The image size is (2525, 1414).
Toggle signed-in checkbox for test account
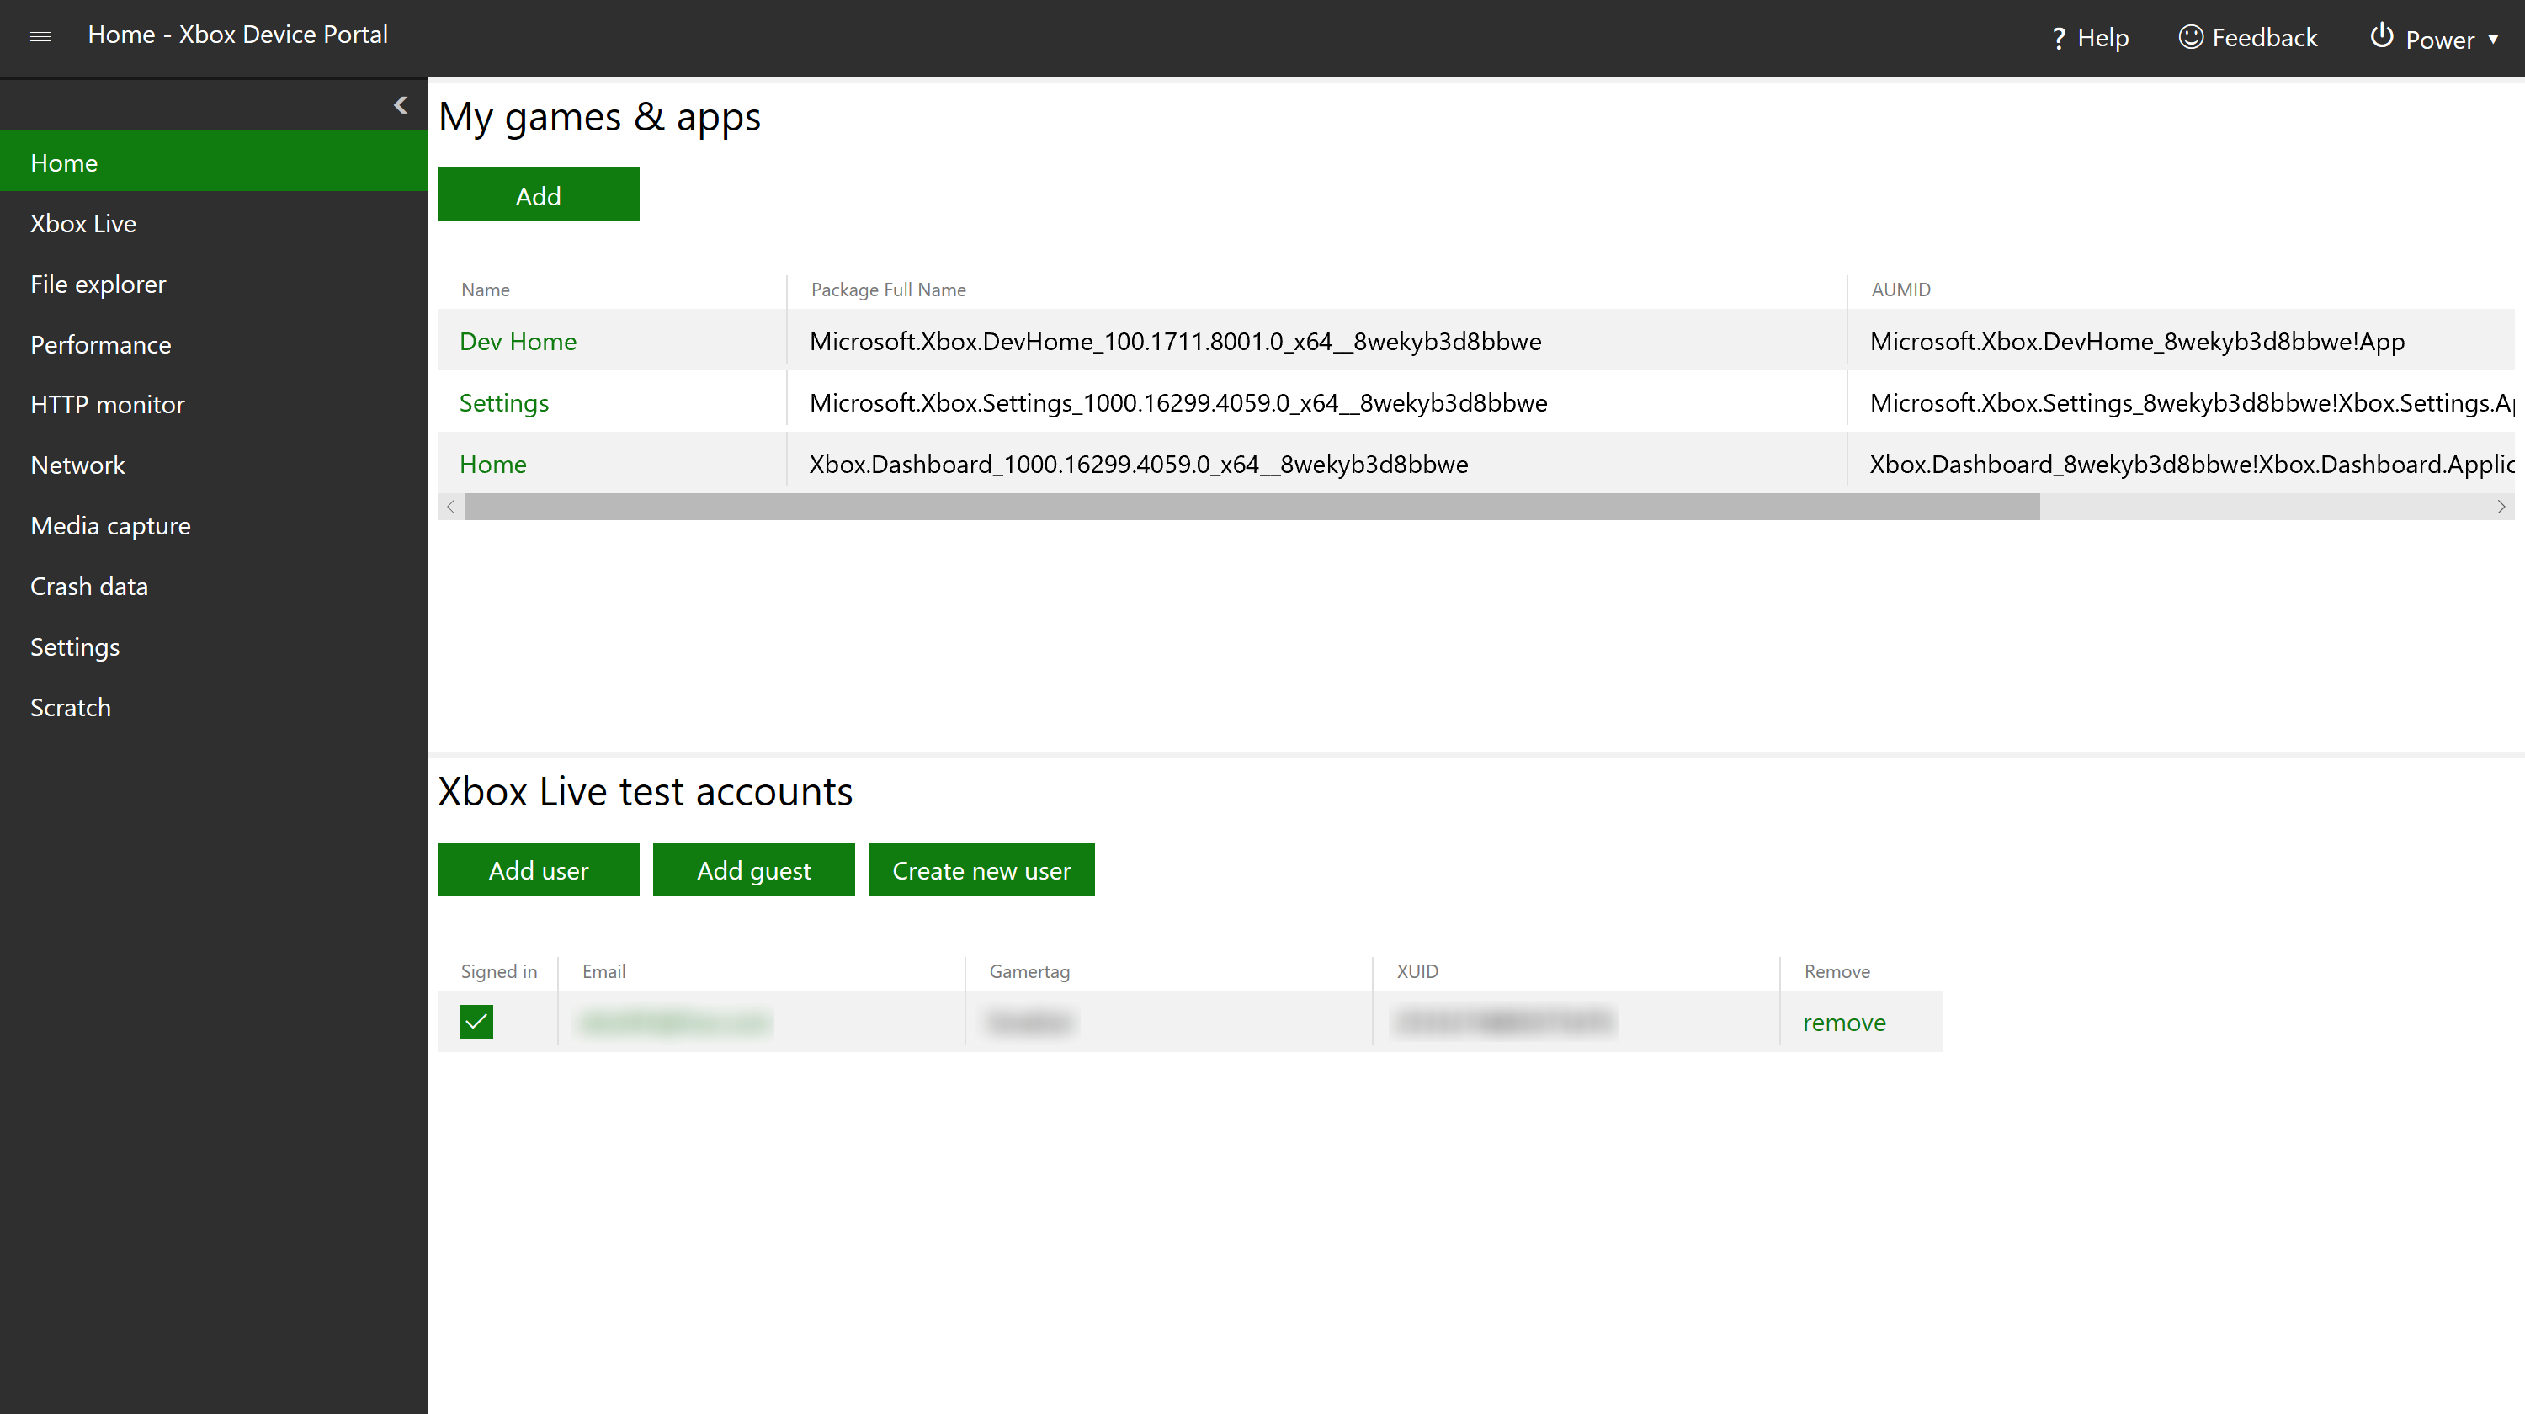(x=476, y=1022)
